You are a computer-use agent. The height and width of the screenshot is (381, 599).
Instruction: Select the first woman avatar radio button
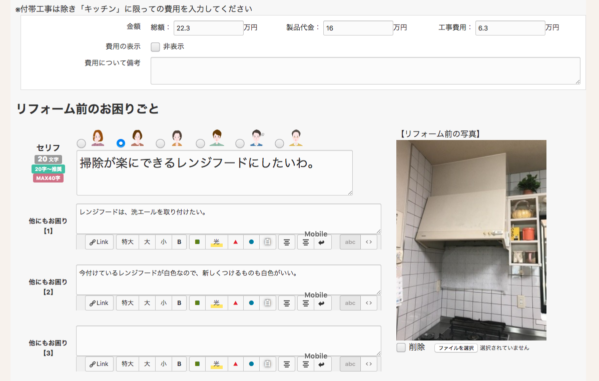pos(82,143)
